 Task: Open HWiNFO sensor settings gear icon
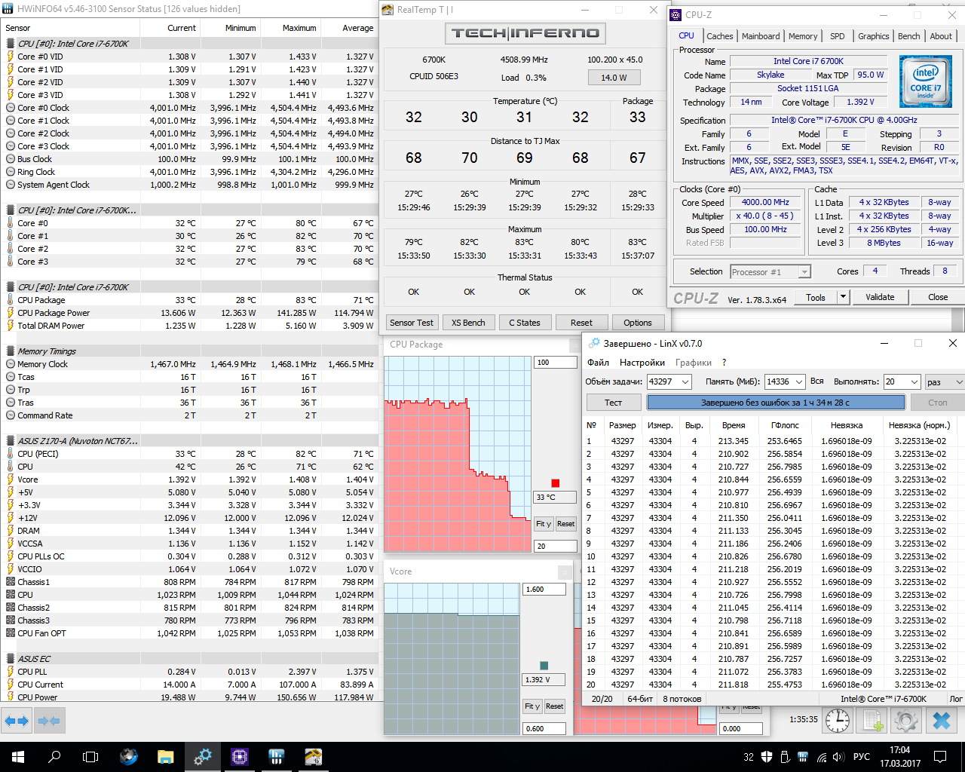(x=905, y=721)
